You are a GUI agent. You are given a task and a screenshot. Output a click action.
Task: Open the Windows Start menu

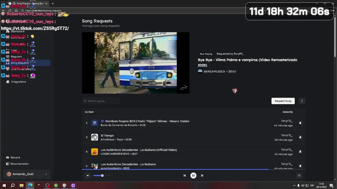click(4, 186)
